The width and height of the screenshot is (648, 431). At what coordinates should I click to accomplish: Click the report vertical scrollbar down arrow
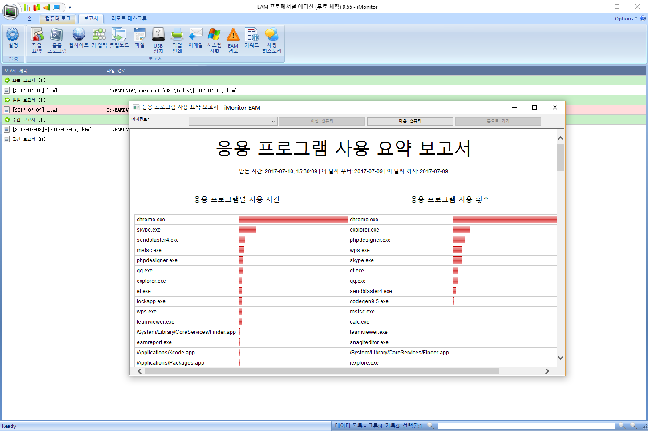point(560,358)
